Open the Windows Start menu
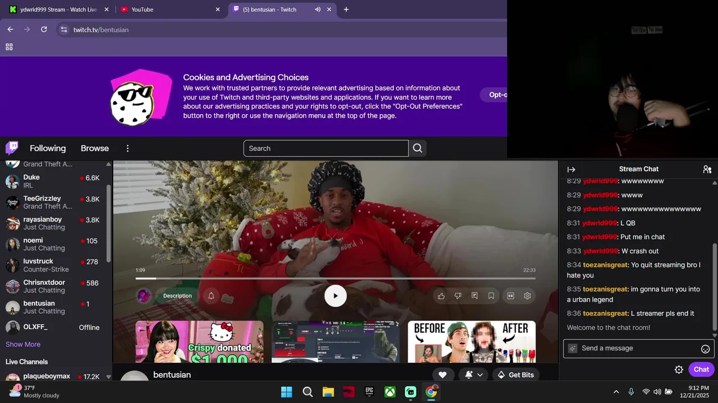This screenshot has height=403, width=718. pos(286,392)
